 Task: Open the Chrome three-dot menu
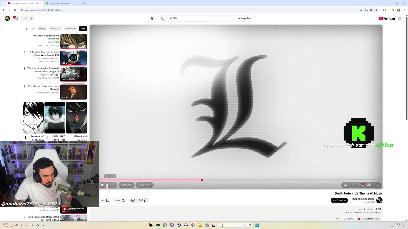(x=404, y=10)
